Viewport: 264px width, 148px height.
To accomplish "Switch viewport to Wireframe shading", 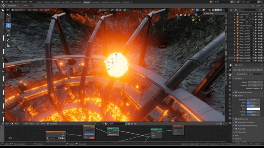I will click(x=213, y=10).
